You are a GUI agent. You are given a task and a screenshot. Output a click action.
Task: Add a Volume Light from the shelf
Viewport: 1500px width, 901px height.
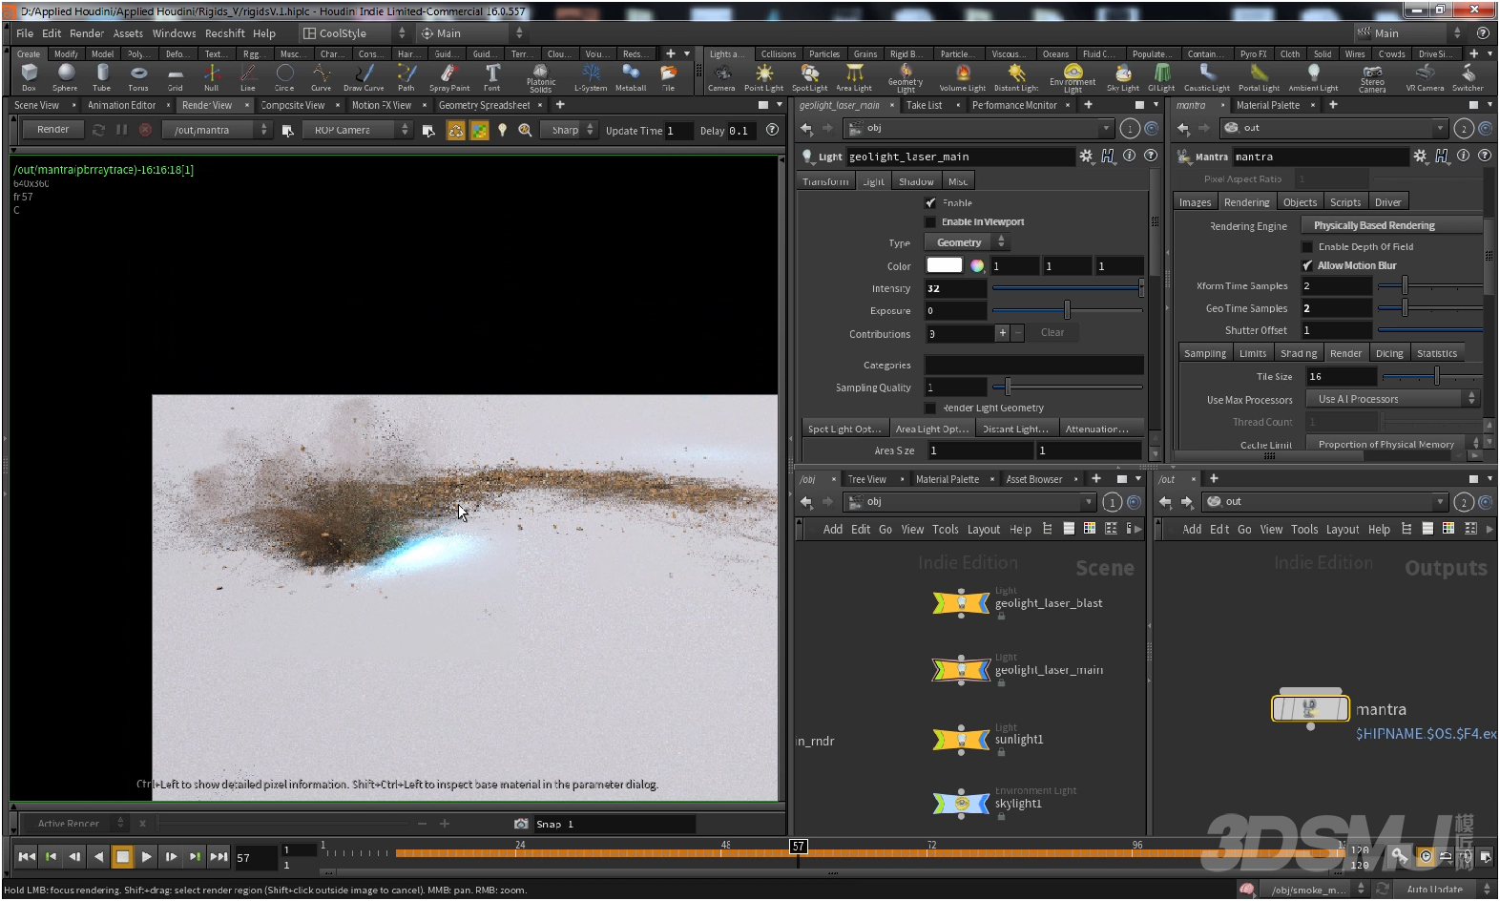(x=962, y=77)
